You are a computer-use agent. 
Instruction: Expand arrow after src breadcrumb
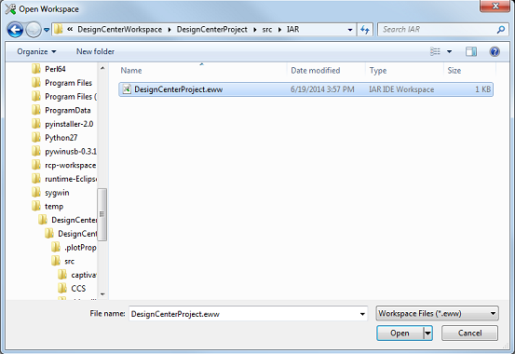pos(279,30)
